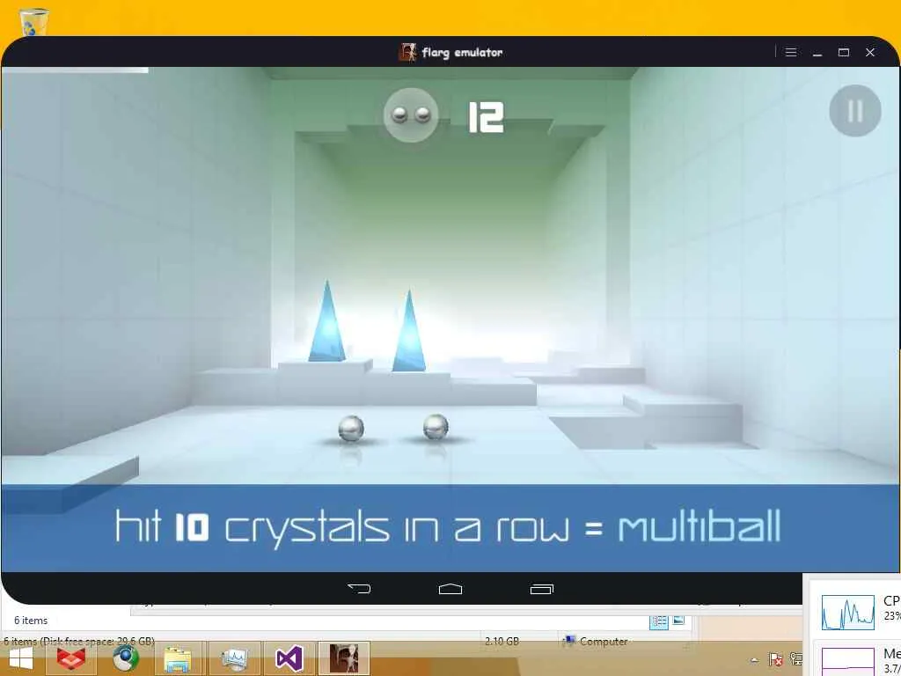
Task: Tap the multiball indicator with two balls
Action: click(x=411, y=115)
